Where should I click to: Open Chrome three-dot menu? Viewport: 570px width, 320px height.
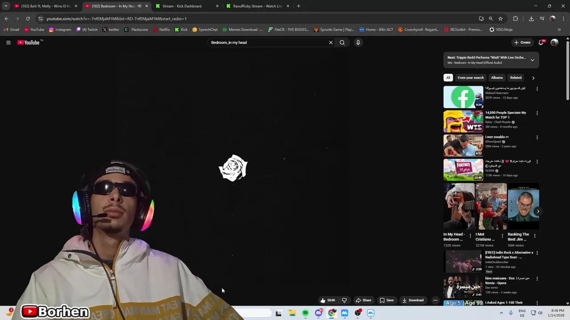[564, 19]
